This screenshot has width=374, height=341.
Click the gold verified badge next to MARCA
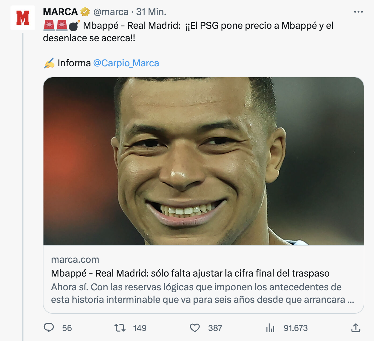[85, 12]
